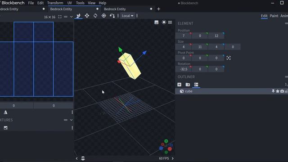Open the View menu
Viewport: 288px width, 162px height.
(x=91, y=3)
